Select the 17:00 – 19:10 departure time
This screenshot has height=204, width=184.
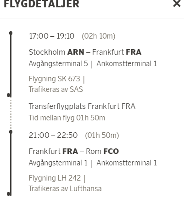51,36
